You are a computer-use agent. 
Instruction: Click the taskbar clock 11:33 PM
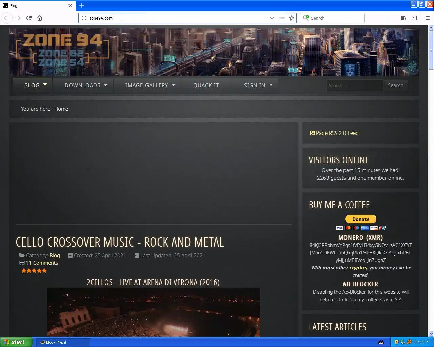(421, 342)
